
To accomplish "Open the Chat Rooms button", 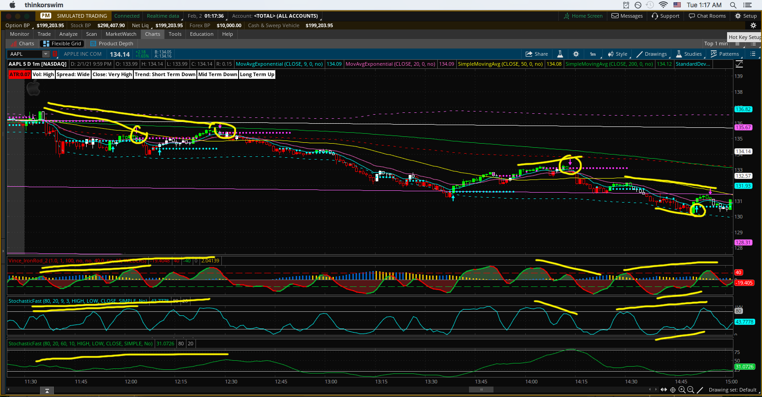I will (x=707, y=16).
